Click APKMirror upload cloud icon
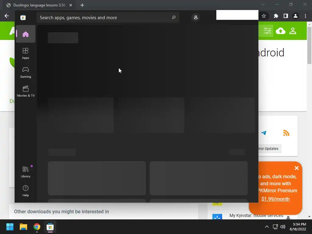 281,31
